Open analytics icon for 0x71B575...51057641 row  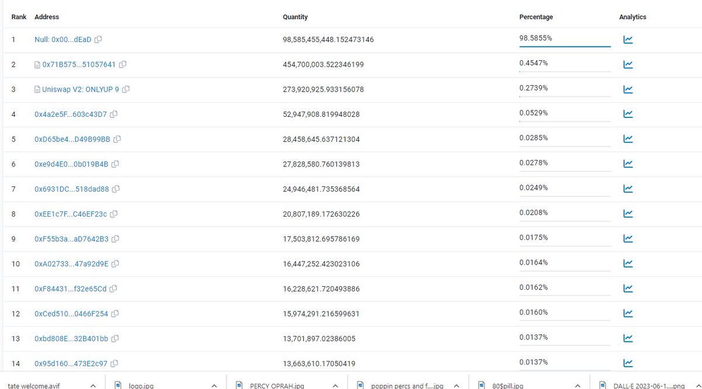pos(628,65)
